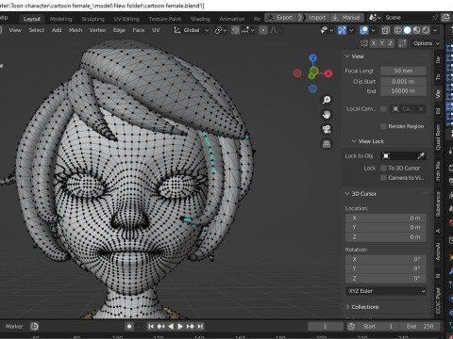This screenshot has height=339, width=453.
Task: Open the Shading workspace tab
Action: tap(200, 19)
